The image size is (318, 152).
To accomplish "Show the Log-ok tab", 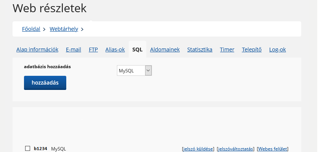I will pyautogui.click(x=278, y=50).
